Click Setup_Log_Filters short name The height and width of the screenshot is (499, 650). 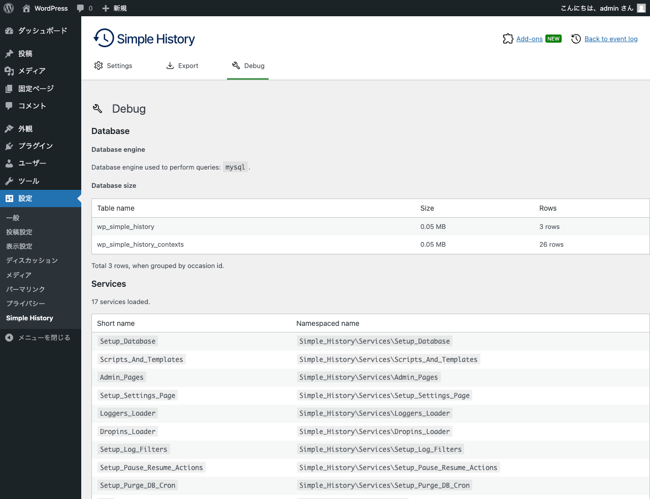(x=134, y=449)
